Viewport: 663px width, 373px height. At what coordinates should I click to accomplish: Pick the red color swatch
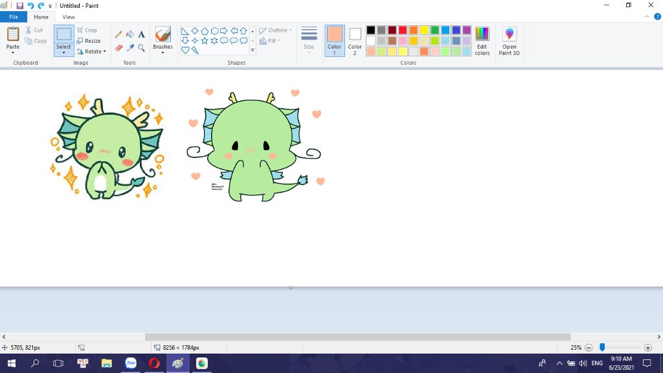(403, 30)
